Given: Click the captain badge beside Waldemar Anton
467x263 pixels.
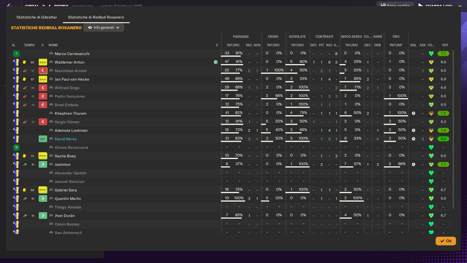Looking at the screenshot, I should point(216,62).
